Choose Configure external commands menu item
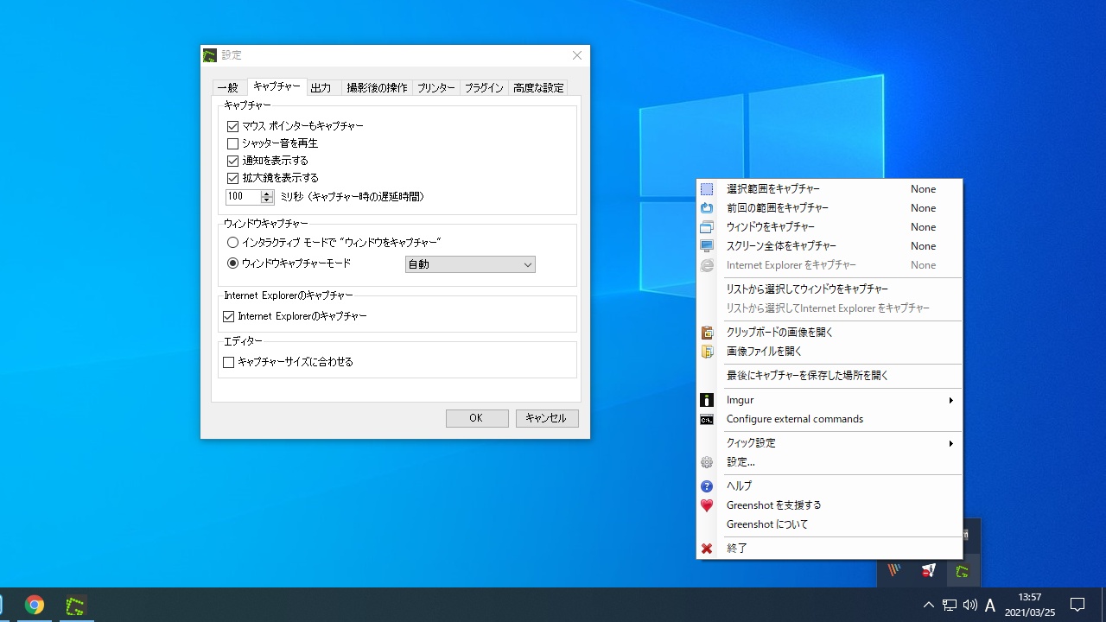The height and width of the screenshot is (622, 1106). (829, 419)
